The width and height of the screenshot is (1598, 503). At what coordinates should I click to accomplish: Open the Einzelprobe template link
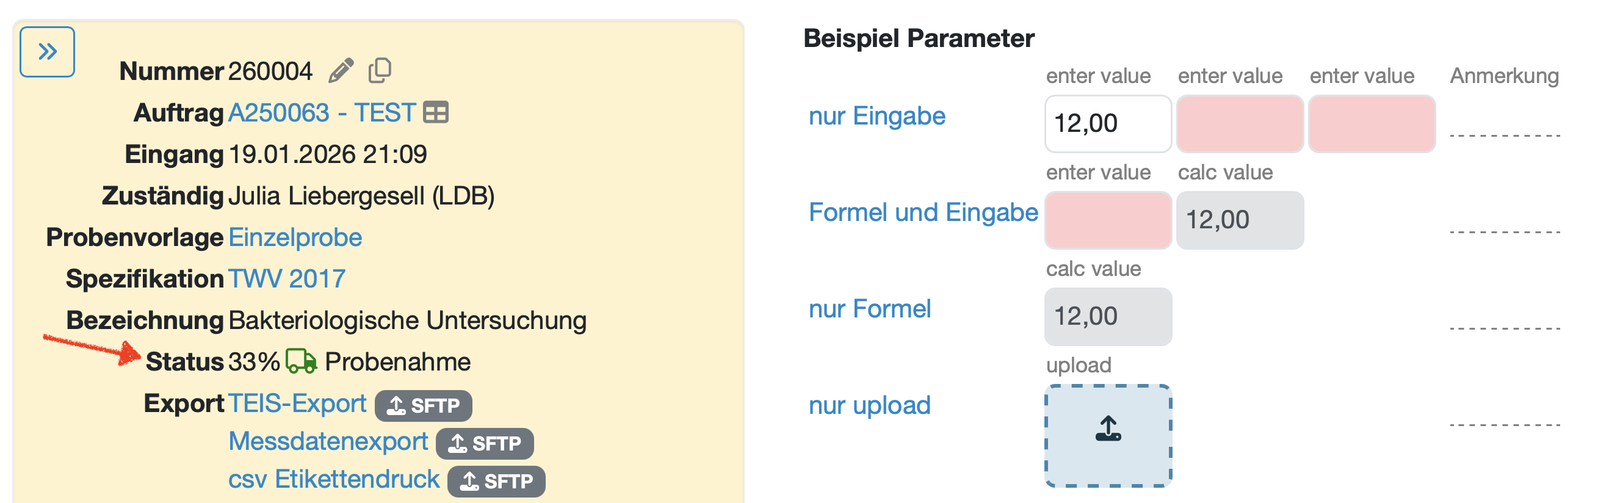(295, 237)
